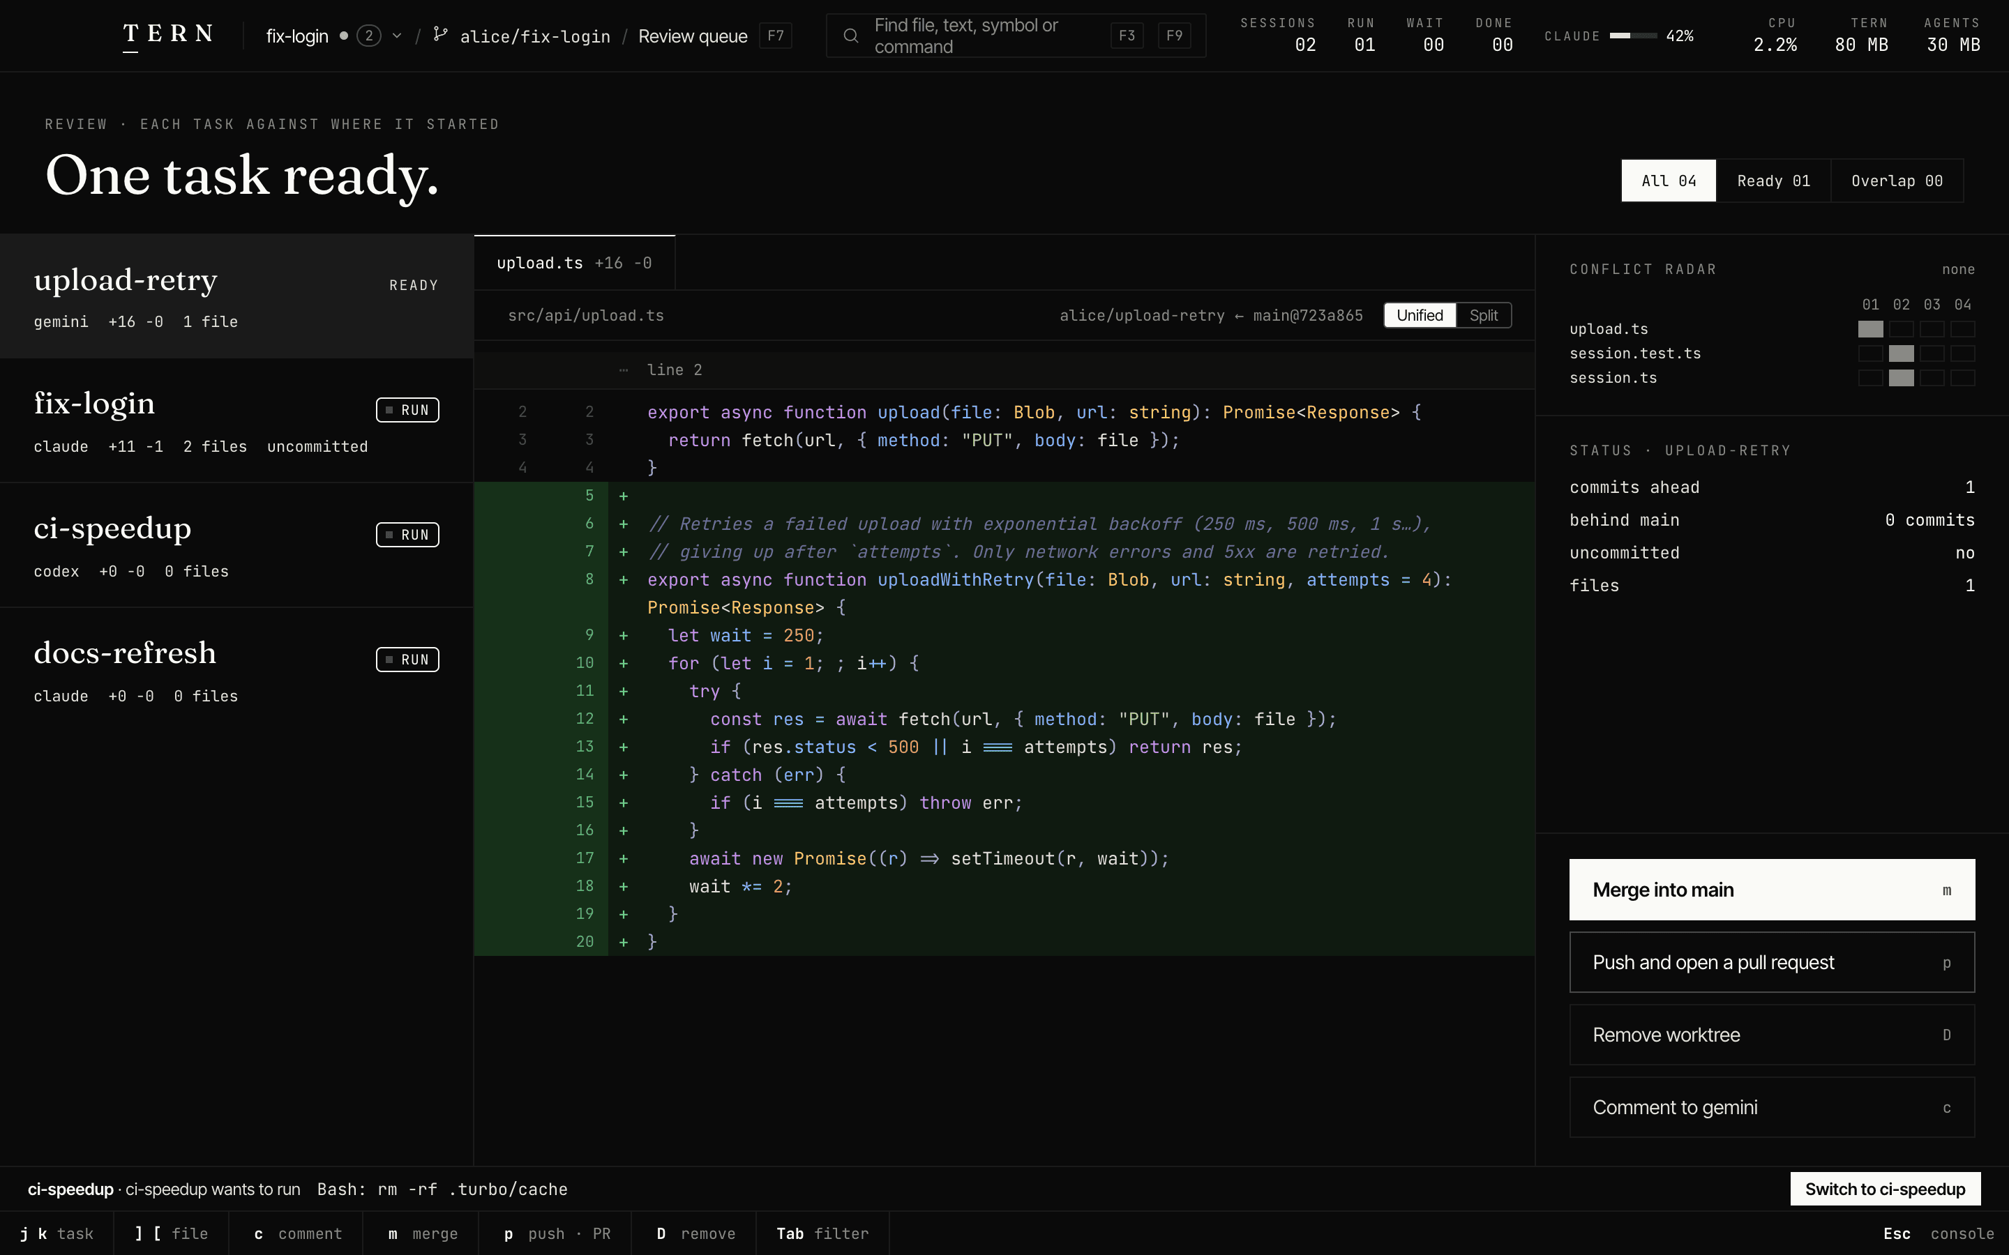2009x1255 pixels.
Task: Click the Esc console footer shortcut
Action: coord(1939,1233)
